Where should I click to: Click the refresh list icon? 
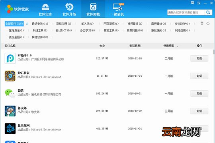[x=208, y=23]
